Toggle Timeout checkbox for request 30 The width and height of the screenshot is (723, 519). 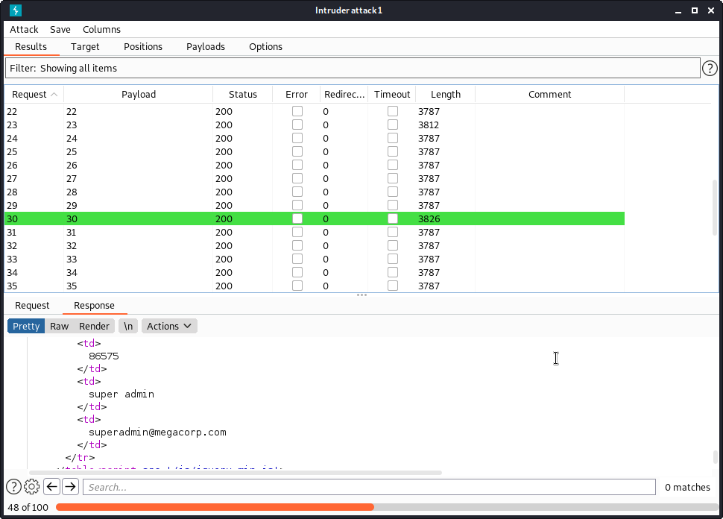pos(393,218)
